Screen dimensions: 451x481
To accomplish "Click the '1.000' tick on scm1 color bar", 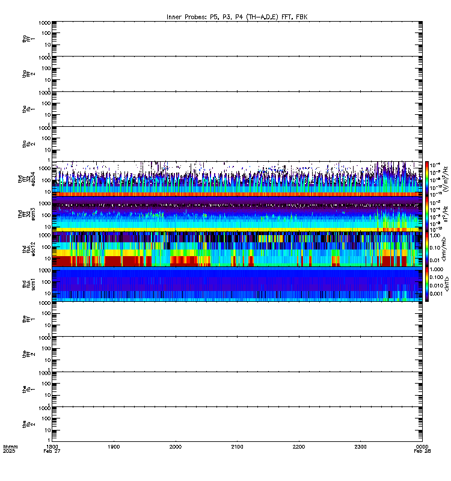I will [437, 269].
